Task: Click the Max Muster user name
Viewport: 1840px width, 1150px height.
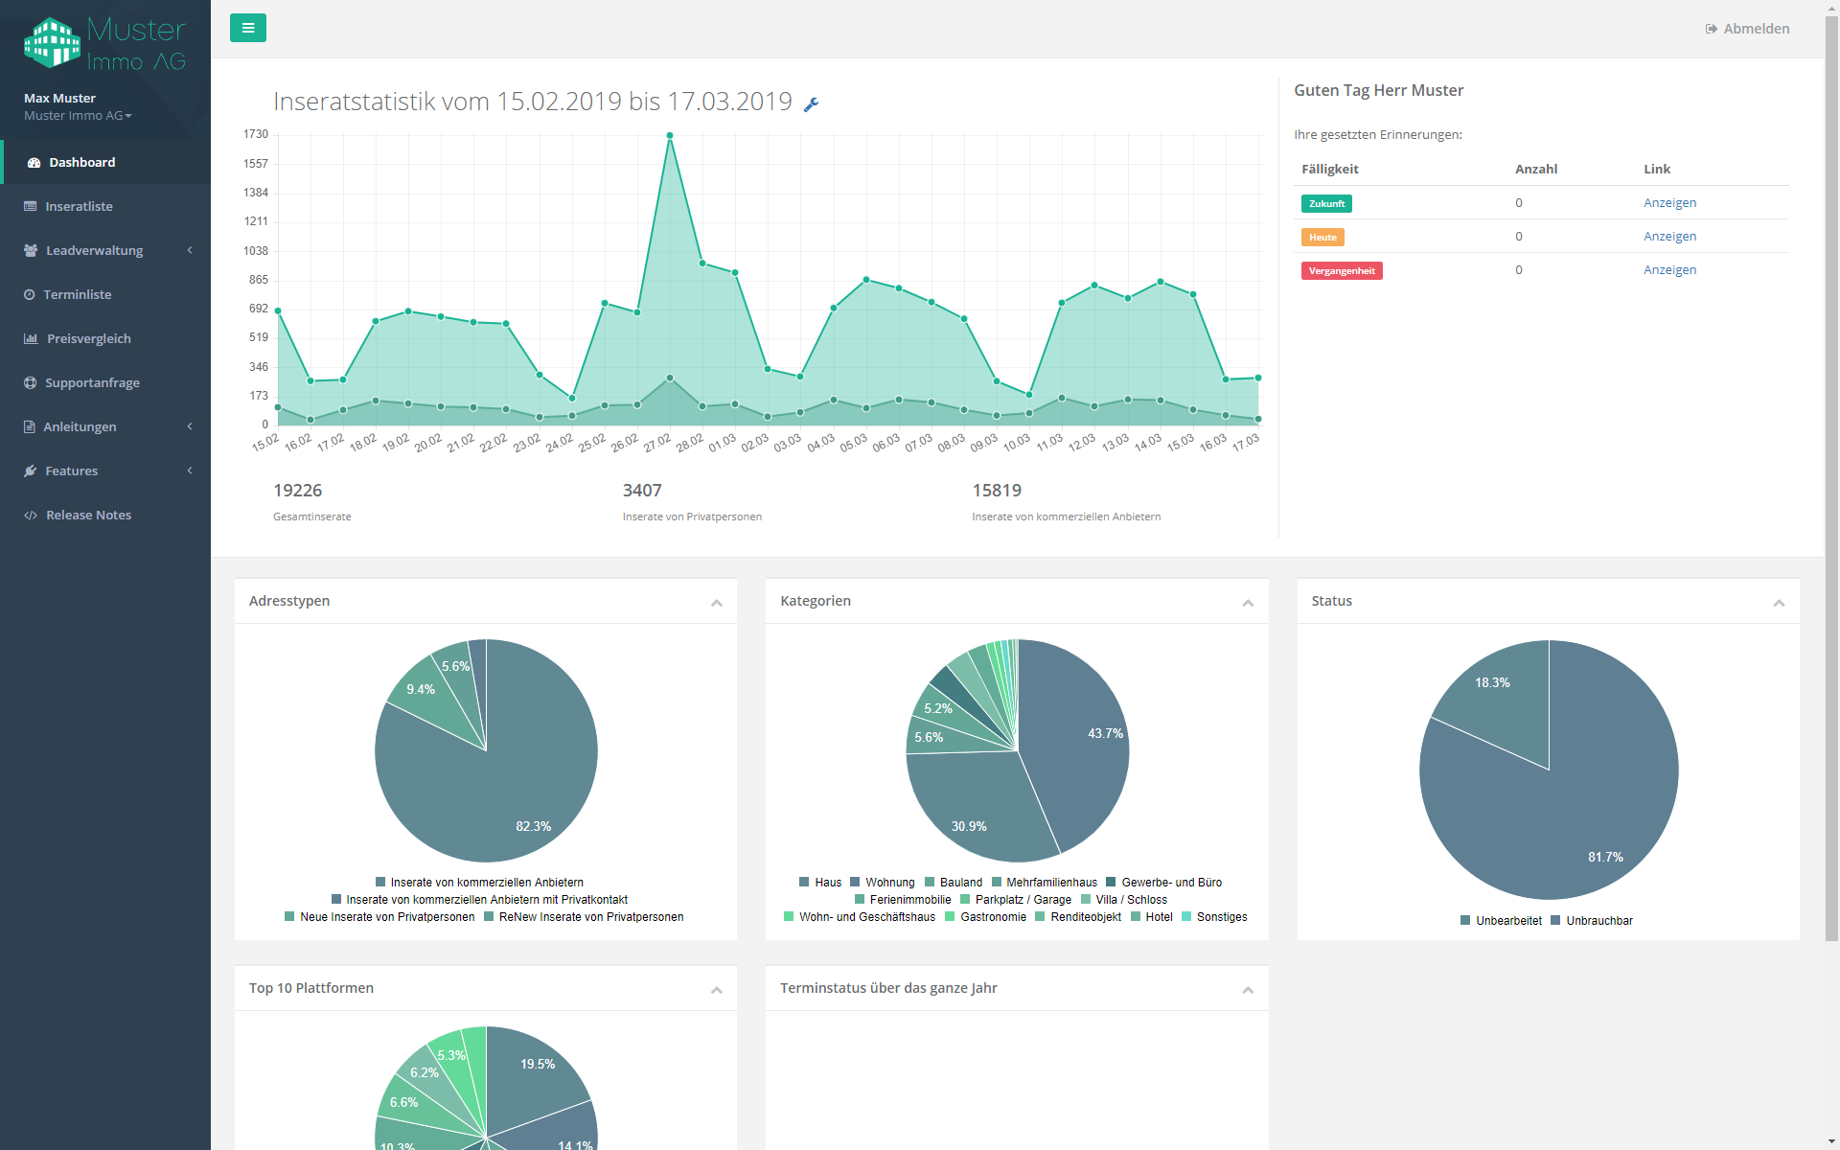Action: click(x=59, y=99)
